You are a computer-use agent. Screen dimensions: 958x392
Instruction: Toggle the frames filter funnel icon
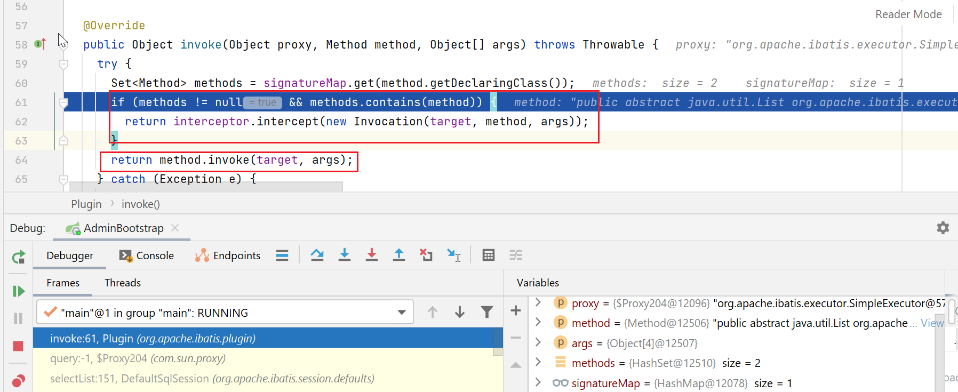[486, 313]
